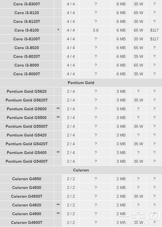Viewport: 162px width, 227px height.
Task: Select the Celeron G4950 model name
Action: pyautogui.click(x=27, y=179)
